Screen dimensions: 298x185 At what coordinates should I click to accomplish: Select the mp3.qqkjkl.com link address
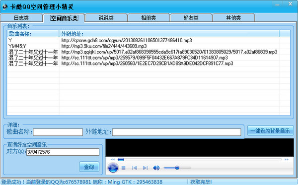[169, 52]
